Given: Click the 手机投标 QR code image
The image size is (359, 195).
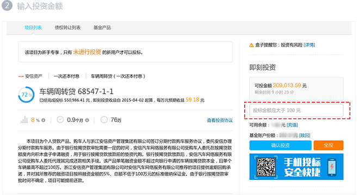Looking at the screenshot, I should point(266,167).
